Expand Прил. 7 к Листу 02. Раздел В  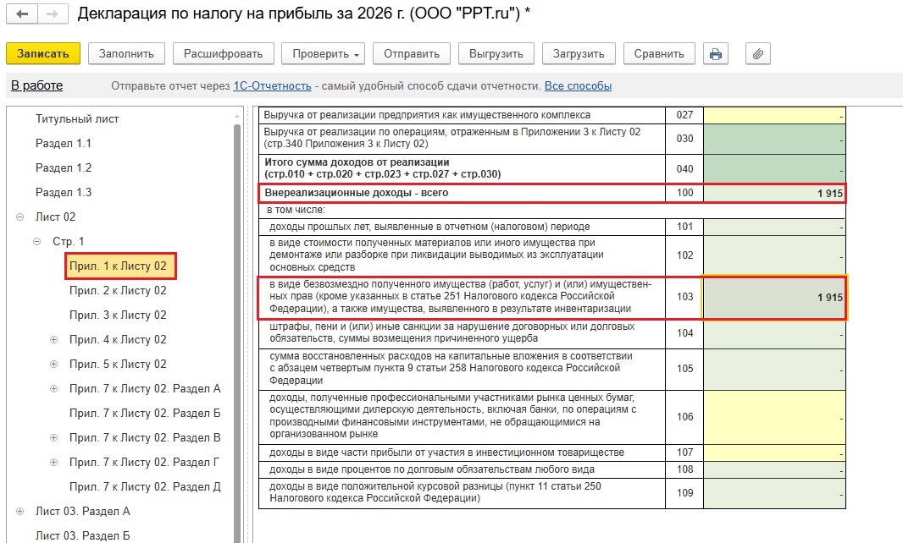coord(53,438)
